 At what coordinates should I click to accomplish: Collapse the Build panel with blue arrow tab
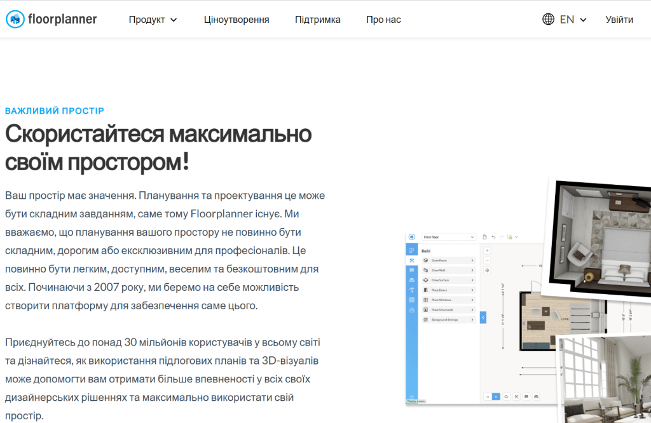click(x=483, y=318)
